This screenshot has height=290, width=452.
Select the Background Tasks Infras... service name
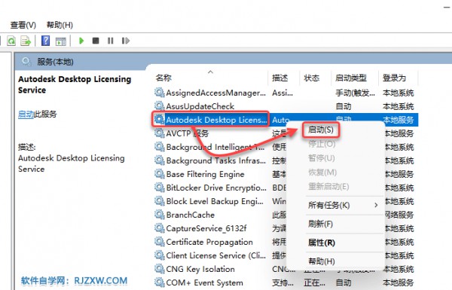[x=216, y=160]
